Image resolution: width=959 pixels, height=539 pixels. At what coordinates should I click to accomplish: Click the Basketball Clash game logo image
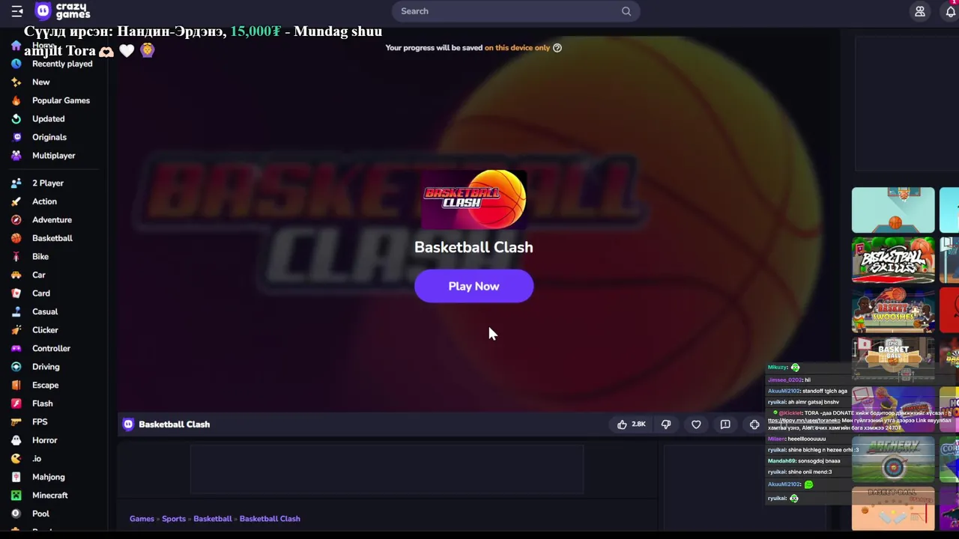(x=474, y=199)
